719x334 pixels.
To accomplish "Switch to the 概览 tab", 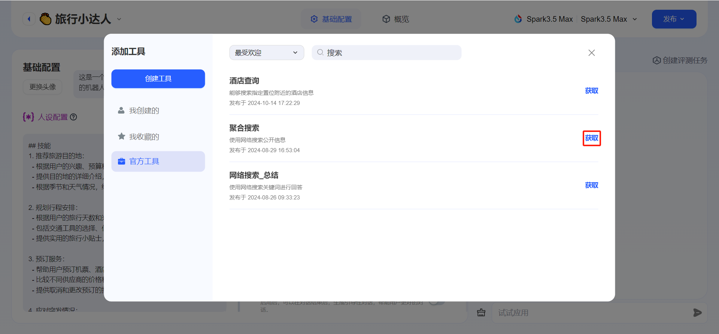I will pyautogui.click(x=395, y=19).
